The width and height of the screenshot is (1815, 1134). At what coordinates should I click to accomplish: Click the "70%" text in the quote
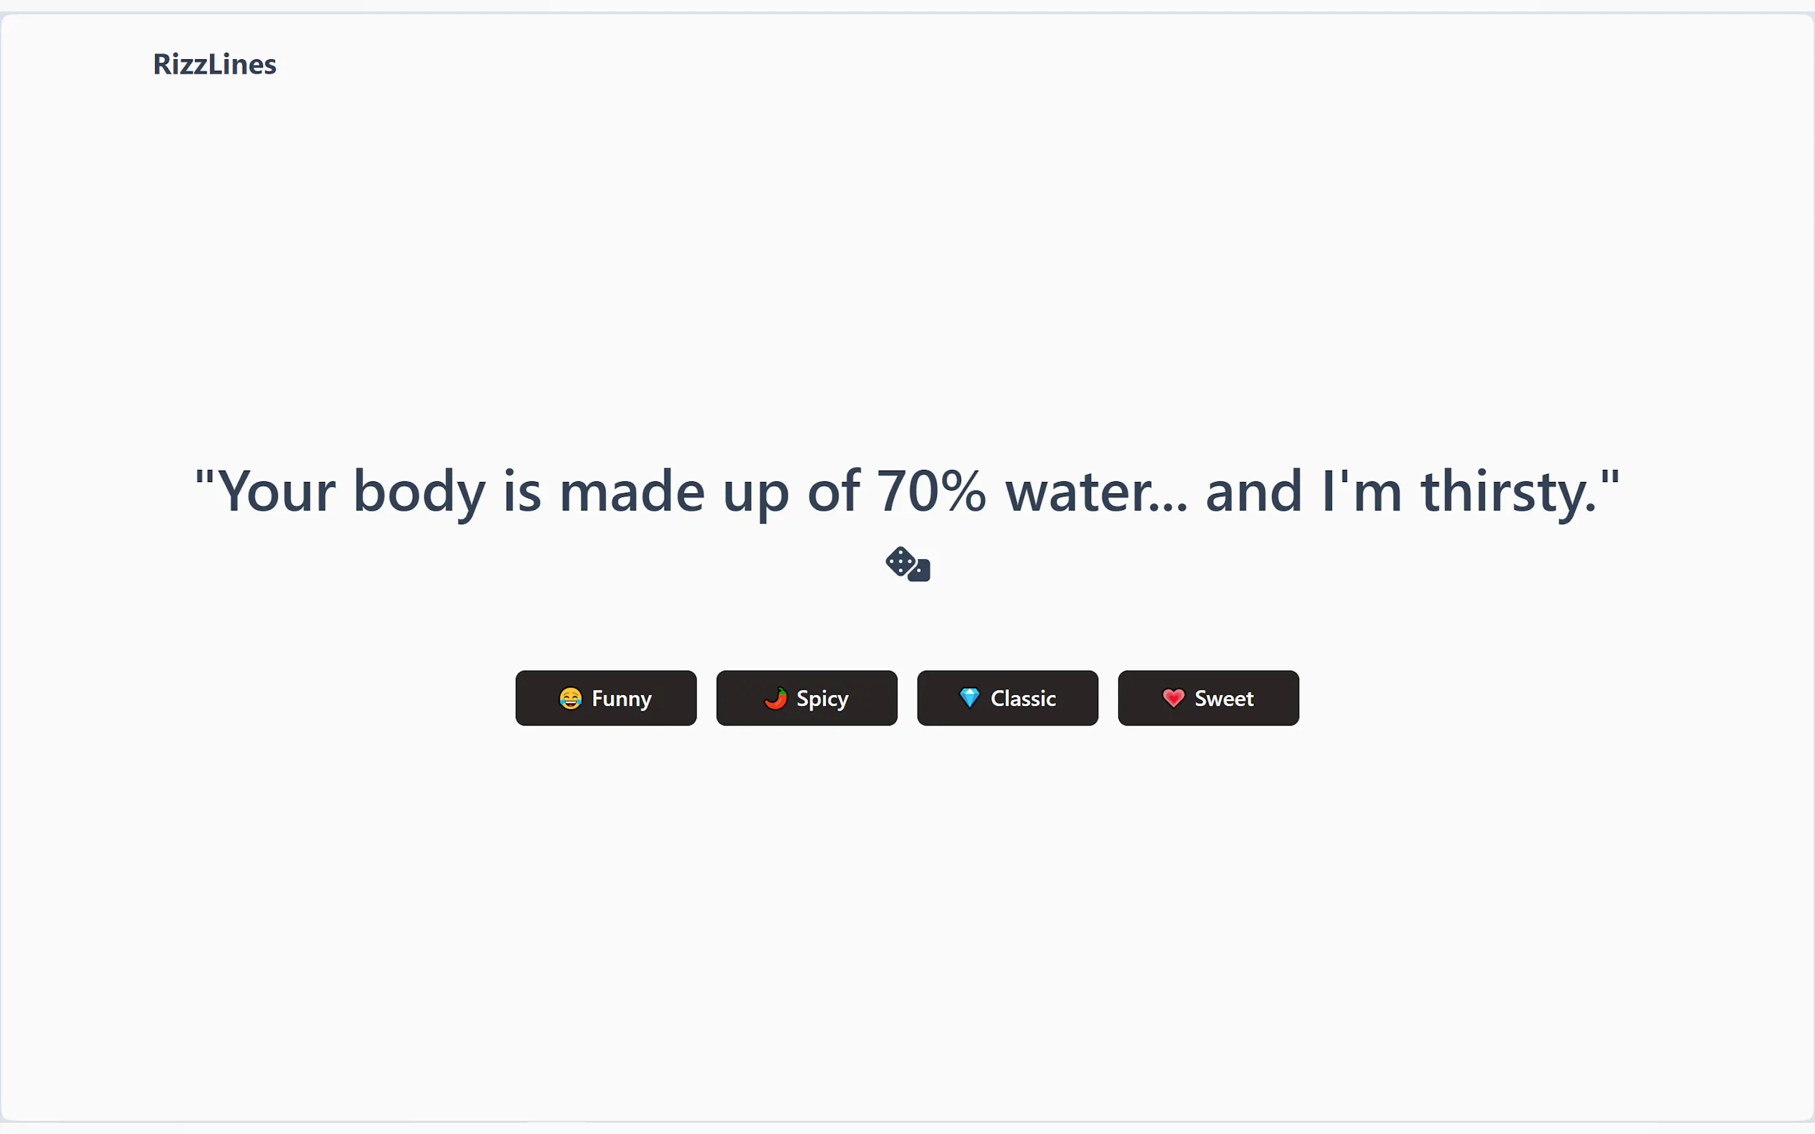click(x=930, y=491)
